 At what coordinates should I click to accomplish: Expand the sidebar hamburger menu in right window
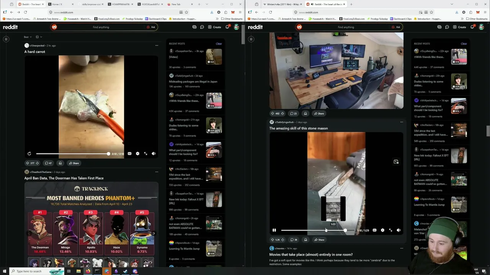coord(251,39)
